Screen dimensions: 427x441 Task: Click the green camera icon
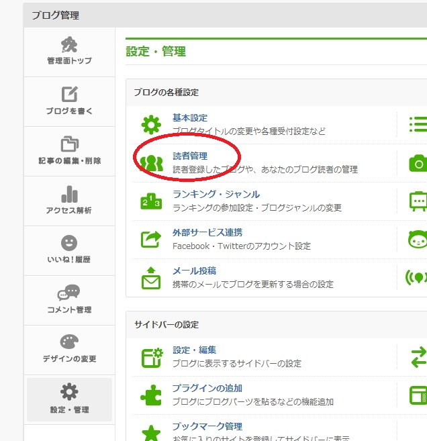418,163
